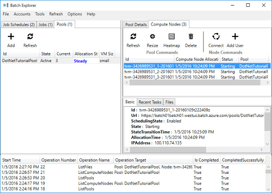Open the Pool Details tab
272x193 pixels.
click(x=136, y=25)
